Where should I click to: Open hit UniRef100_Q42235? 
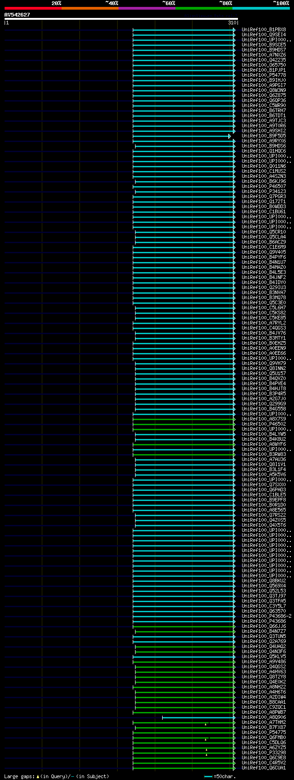tap(264, 60)
